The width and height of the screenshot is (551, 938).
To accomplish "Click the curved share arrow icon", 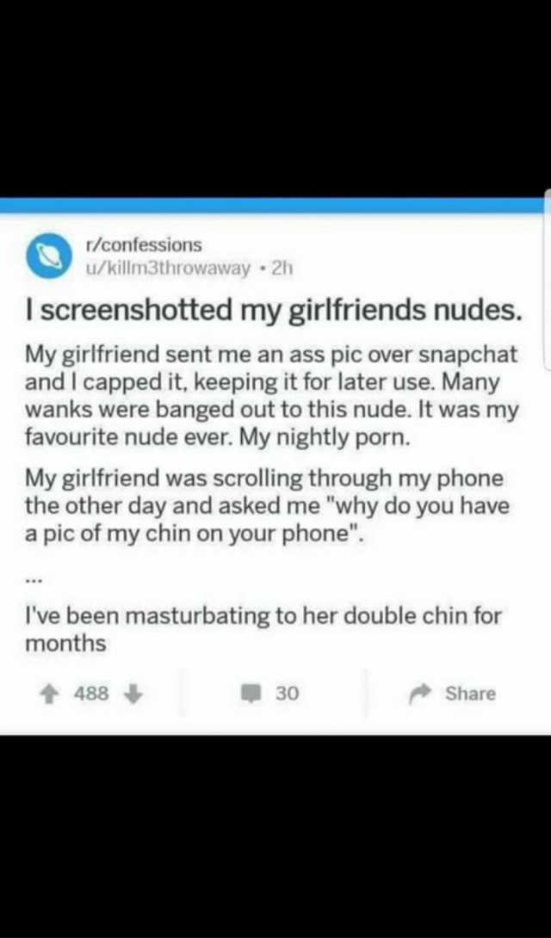I will (x=419, y=694).
